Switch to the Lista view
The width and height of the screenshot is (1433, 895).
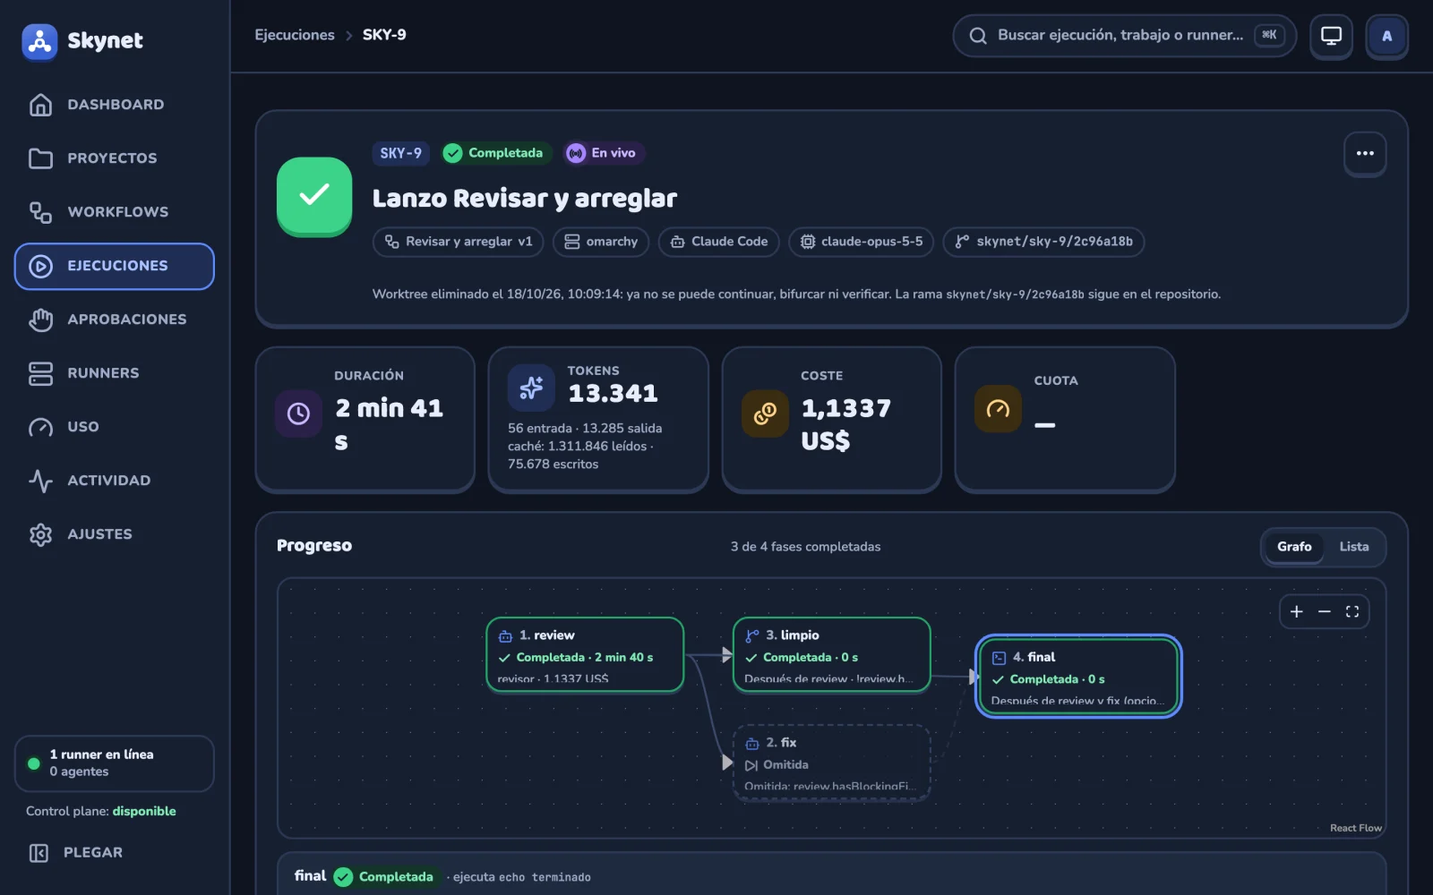click(x=1354, y=547)
